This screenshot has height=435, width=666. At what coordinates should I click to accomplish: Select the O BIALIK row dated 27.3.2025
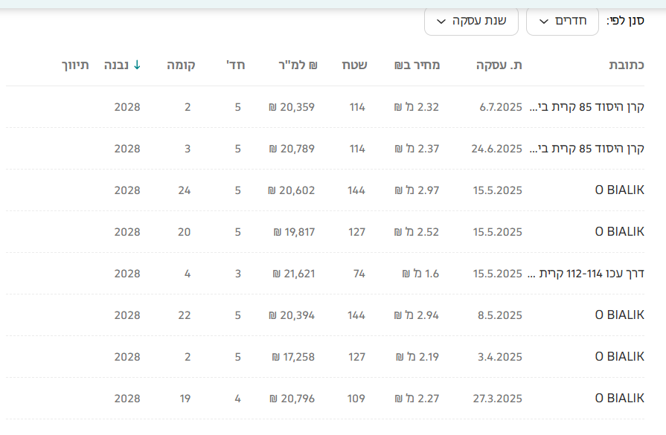[619, 399]
